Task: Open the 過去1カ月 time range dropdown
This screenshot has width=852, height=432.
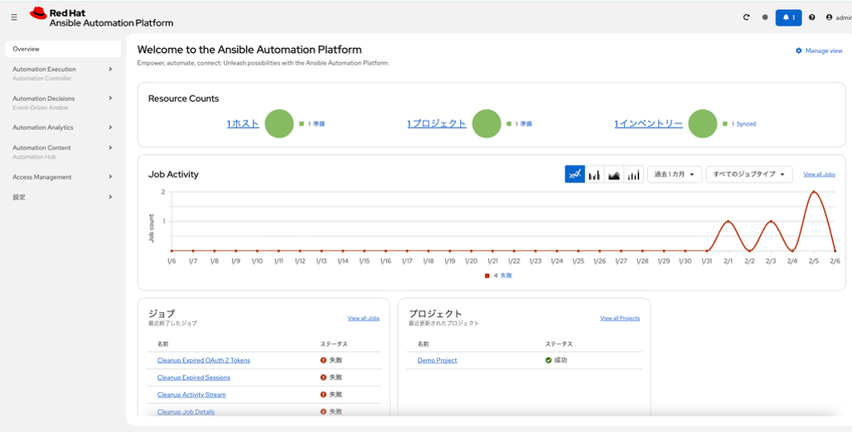Action: tap(675, 175)
